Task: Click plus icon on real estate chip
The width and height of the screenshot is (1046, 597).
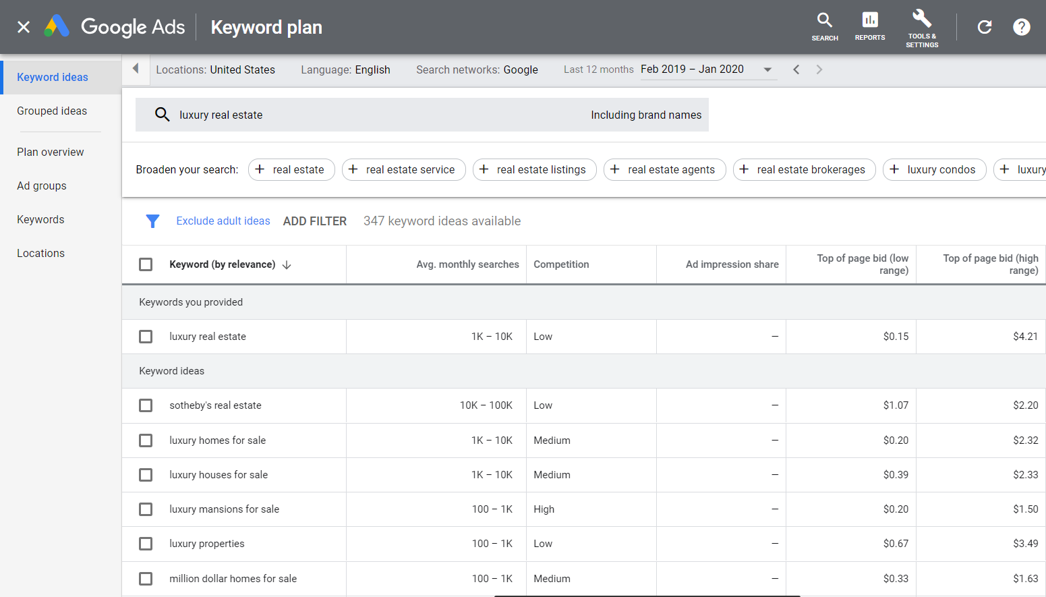Action: (x=260, y=169)
